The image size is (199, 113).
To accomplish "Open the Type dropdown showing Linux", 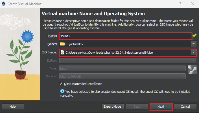I will point(123,69).
